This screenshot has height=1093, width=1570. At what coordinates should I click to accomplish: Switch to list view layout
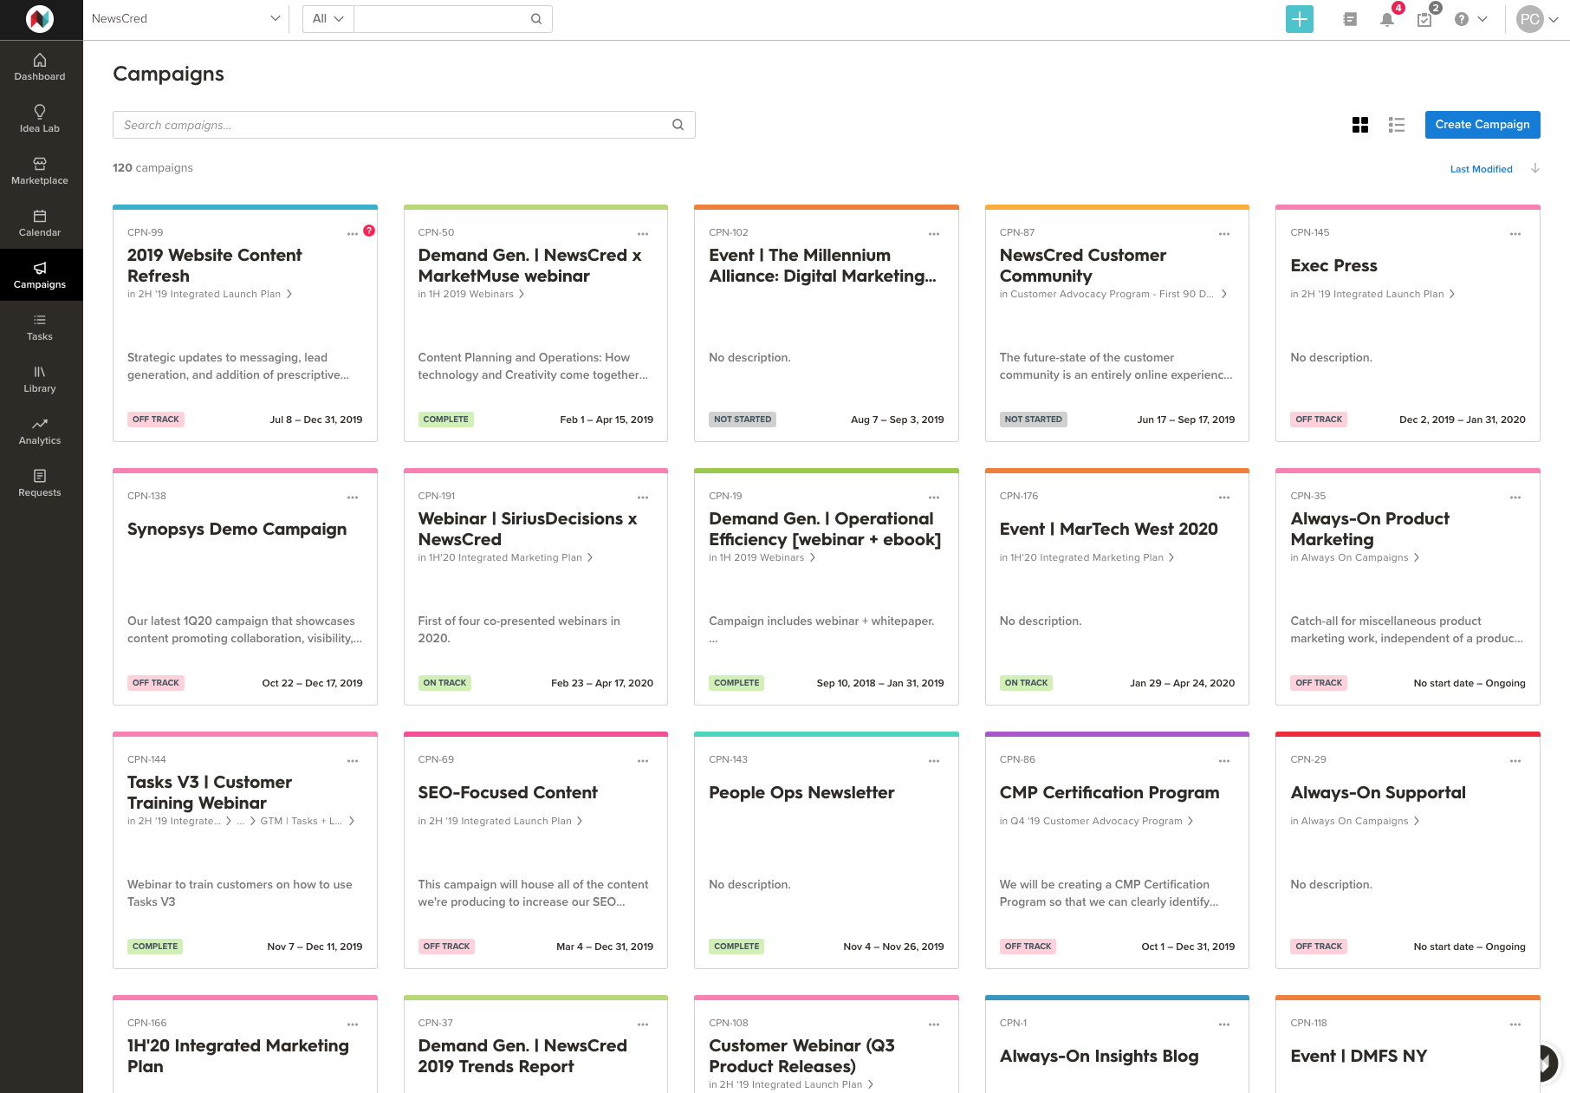1396,125
